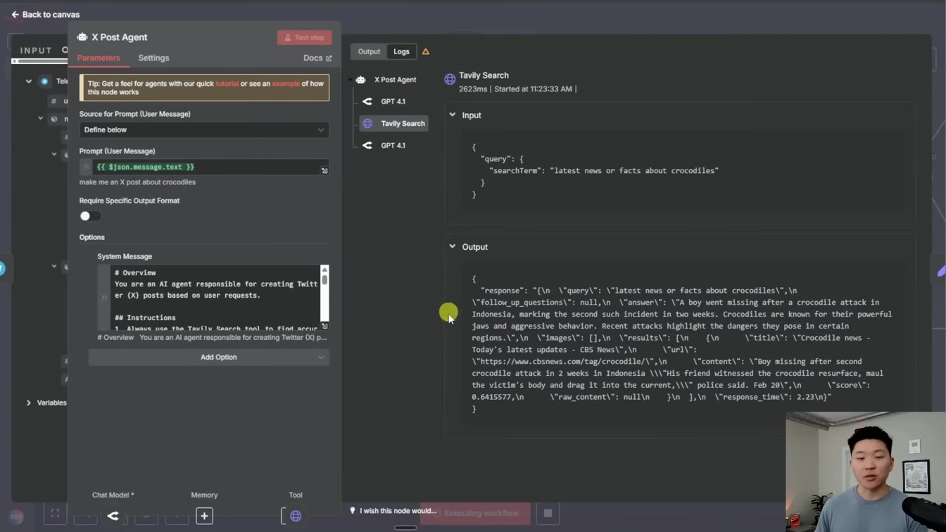Open the tutorial link in the tip

(x=227, y=84)
